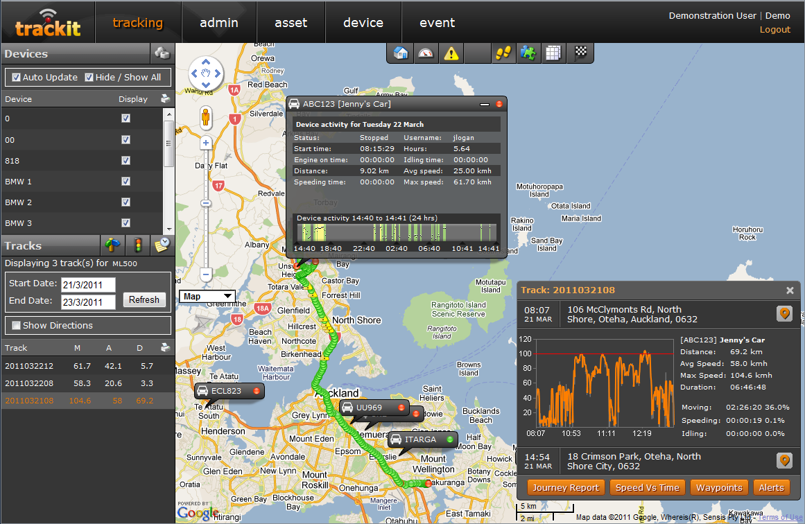Viewport: 805px width, 524px height.
Task: Click the End Date field
Action: click(88, 302)
